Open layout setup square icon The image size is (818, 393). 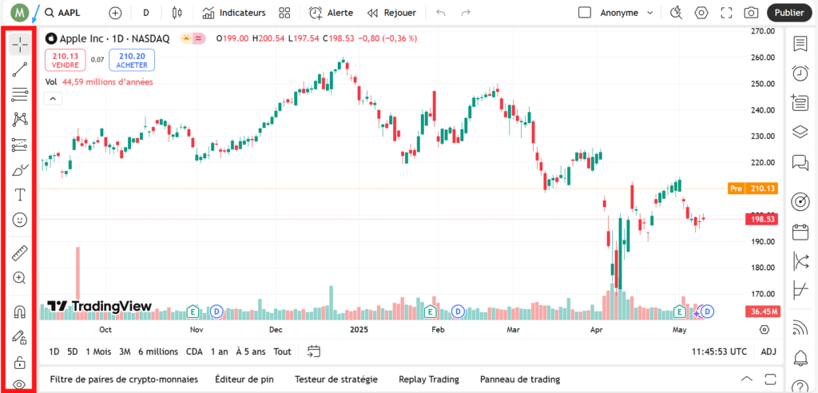pos(585,13)
